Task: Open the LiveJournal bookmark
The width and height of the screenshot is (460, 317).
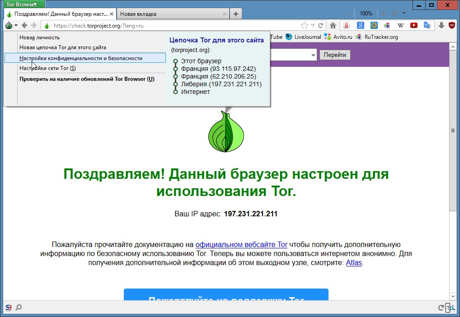Action: pyautogui.click(x=303, y=37)
